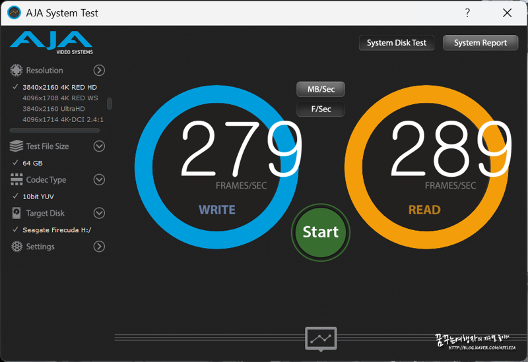The height and width of the screenshot is (362, 528).
Task: Click the AJA Video Systems logo
Action: click(x=51, y=43)
